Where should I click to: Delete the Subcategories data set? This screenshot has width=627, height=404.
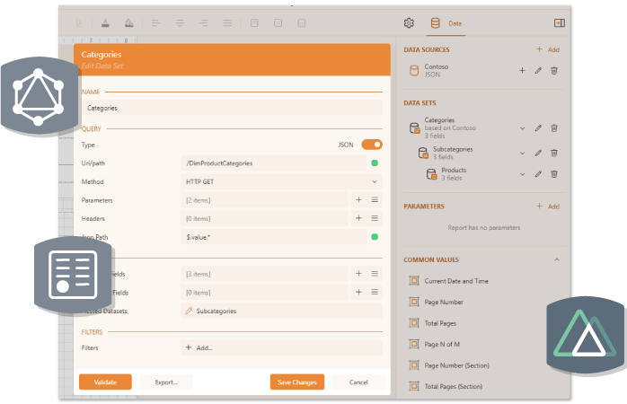[554, 153]
